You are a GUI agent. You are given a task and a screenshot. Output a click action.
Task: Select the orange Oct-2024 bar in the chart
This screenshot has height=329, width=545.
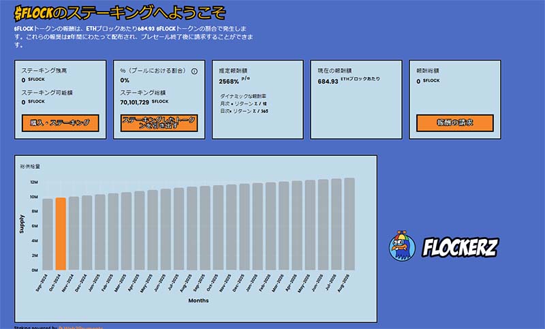coord(61,234)
